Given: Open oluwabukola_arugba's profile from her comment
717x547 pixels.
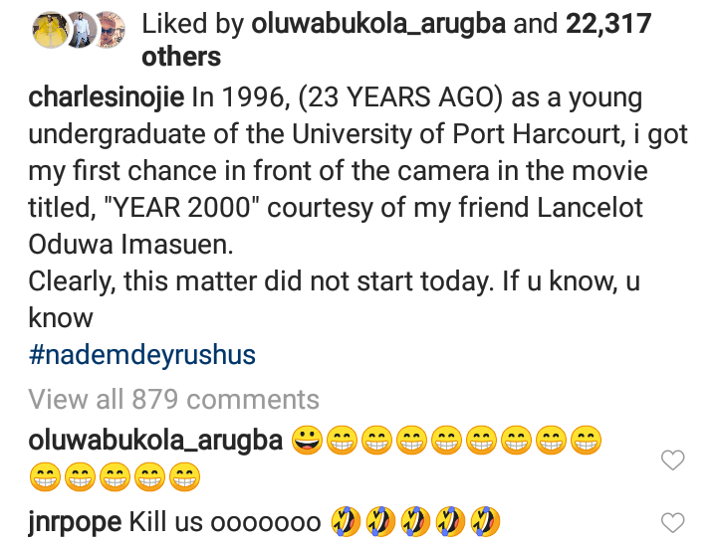Looking at the screenshot, I should click(156, 440).
